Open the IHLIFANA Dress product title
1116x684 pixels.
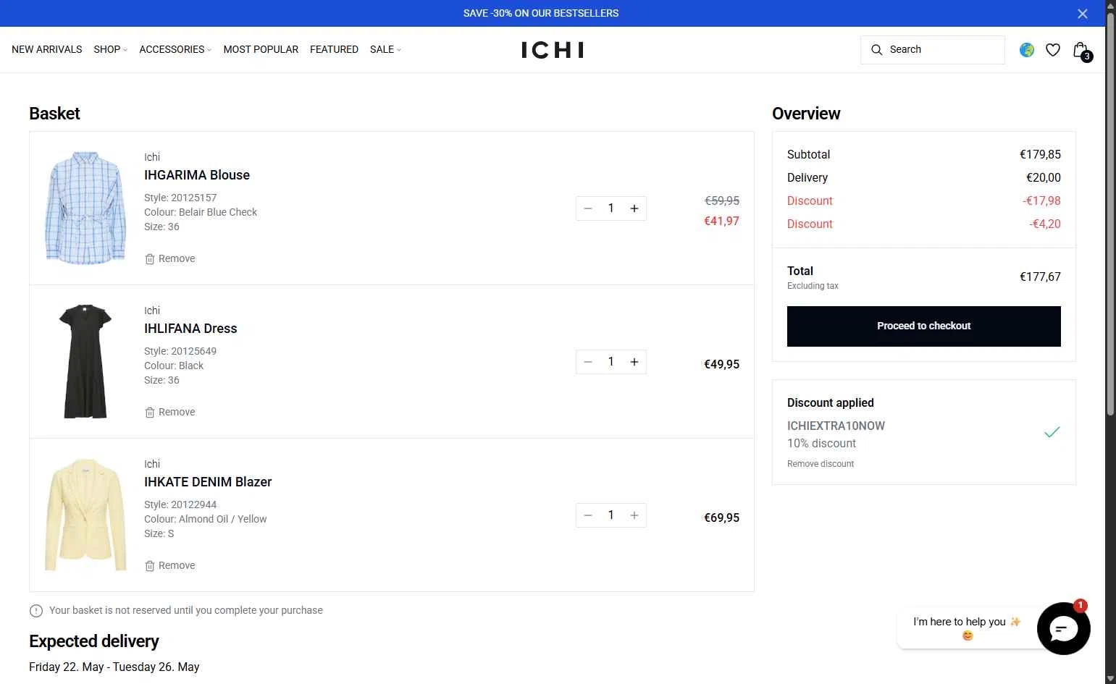point(190,329)
